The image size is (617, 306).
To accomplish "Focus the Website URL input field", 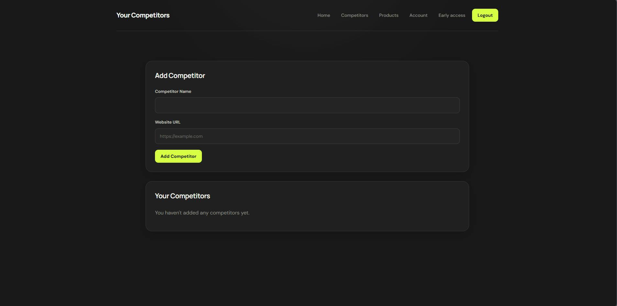I will click(x=307, y=136).
